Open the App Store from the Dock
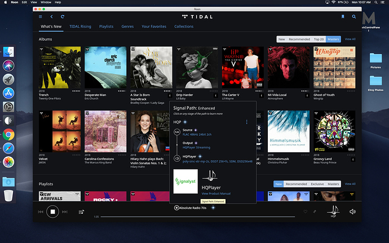Viewport: 389px width, 243px height. (x=8, y=94)
